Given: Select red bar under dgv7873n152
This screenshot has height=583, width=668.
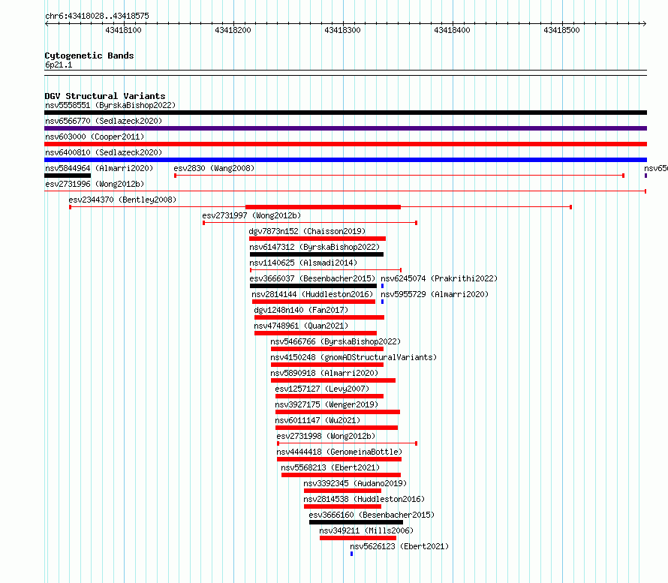Looking at the screenshot, I should pos(317,239).
